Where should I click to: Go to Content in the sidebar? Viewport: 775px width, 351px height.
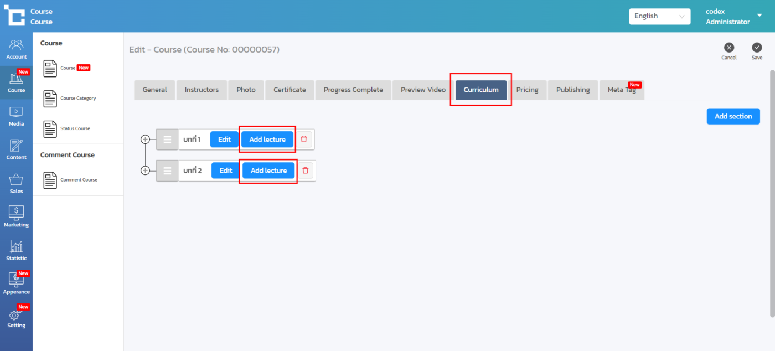(x=16, y=149)
